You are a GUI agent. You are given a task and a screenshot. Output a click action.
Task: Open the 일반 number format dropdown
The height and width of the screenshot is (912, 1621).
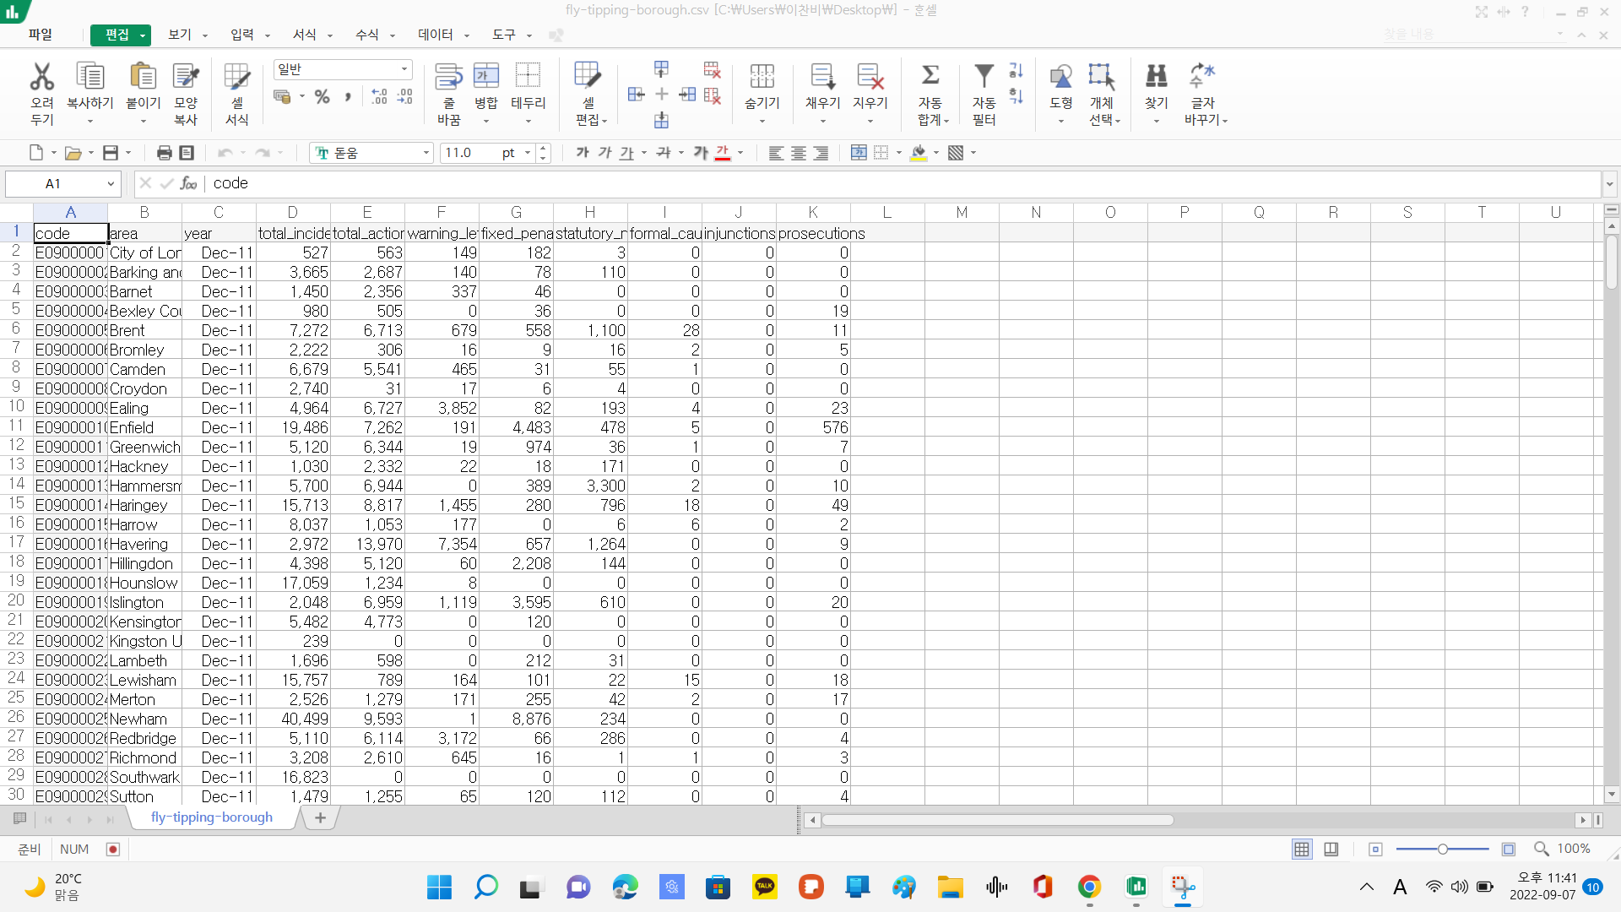click(x=404, y=69)
